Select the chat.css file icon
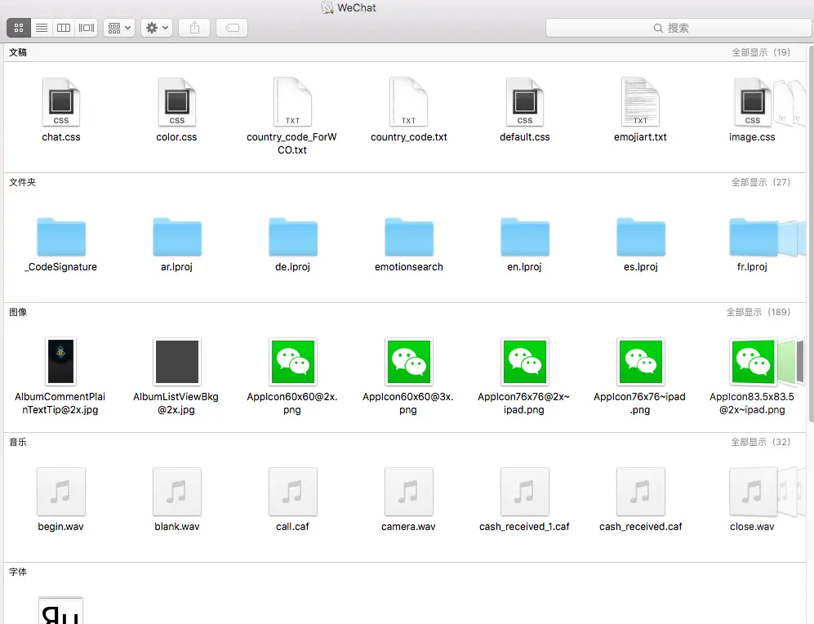814x624 pixels. tap(61, 102)
